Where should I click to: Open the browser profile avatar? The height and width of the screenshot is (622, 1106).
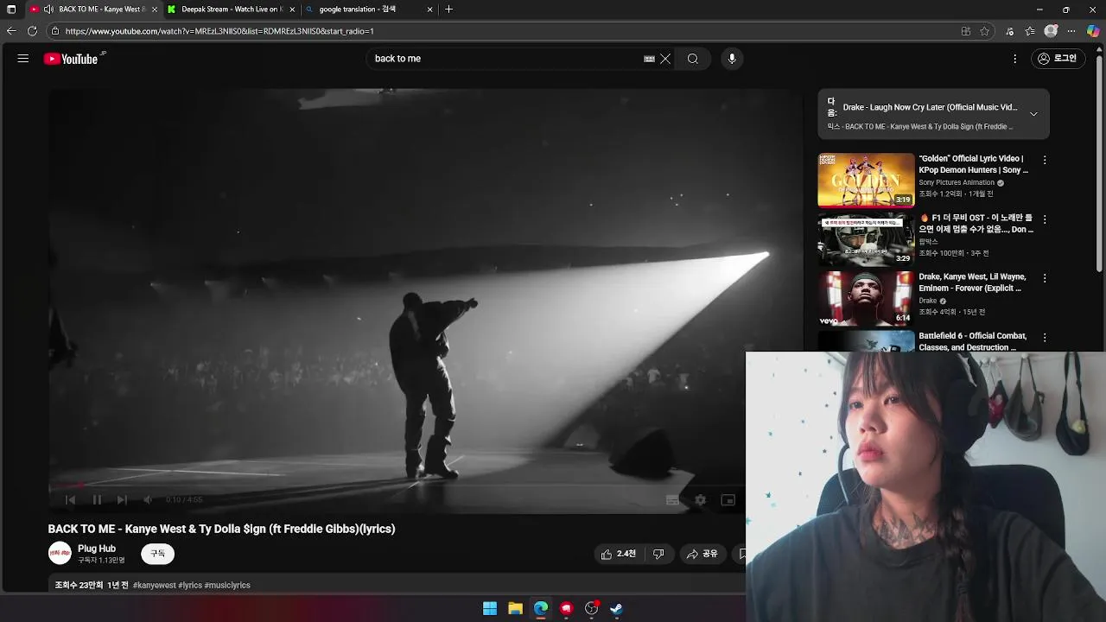[1051, 31]
